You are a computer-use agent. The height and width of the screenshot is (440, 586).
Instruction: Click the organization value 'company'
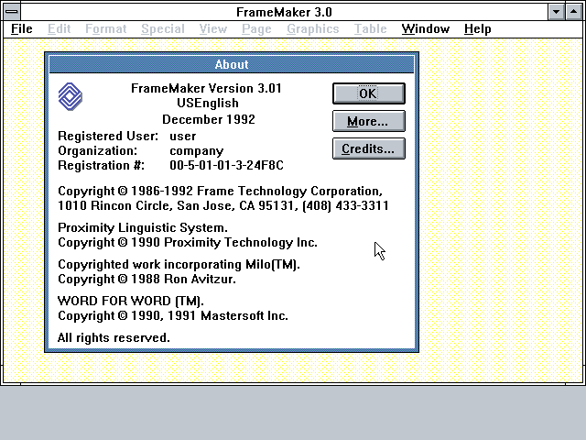click(x=197, y=151)
